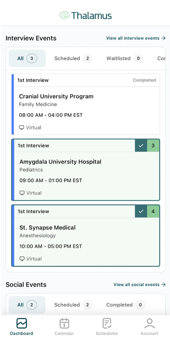Open the St. Synapse Medical interview card
The width and height of the screenshot is (170, 348).
pos(86,235)
